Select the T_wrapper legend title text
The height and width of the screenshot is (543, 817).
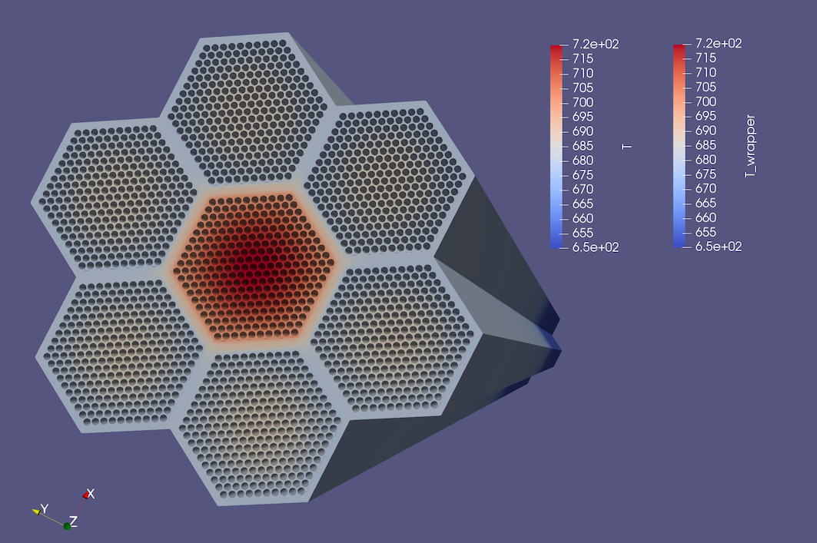[751, 146]
